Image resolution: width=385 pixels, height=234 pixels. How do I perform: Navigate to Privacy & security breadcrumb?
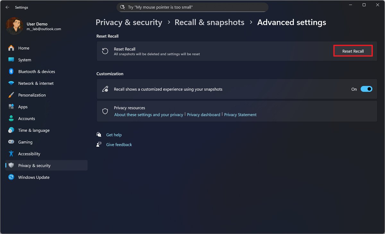(x=129, y=22)
